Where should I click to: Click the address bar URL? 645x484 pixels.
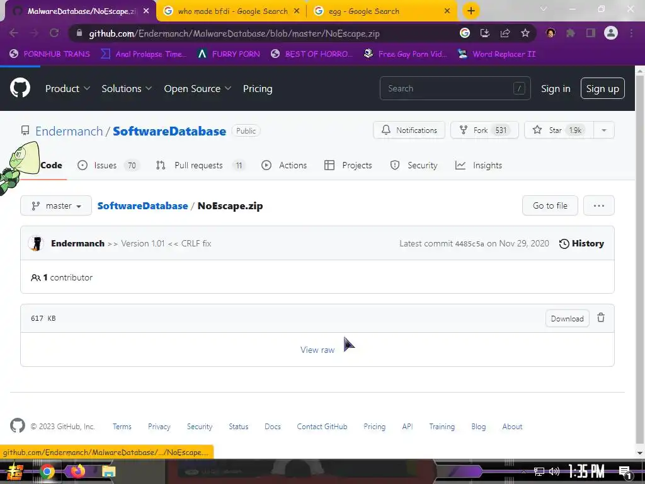pos(234,33)
